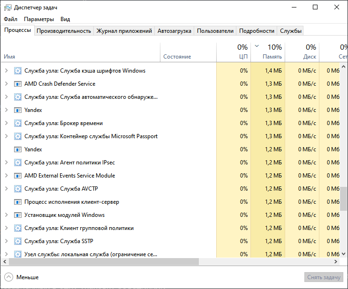Expand Клиент групповой политики row
Image resolution: width=348 pixels, height=289 pixels.
(7, 228)
